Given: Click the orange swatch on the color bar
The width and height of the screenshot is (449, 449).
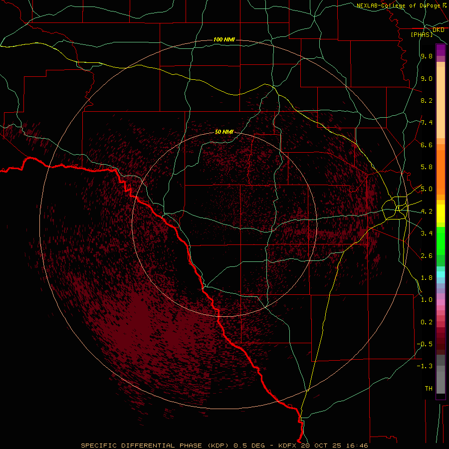Looking at the screenshot, I should (x=441, y=172).
